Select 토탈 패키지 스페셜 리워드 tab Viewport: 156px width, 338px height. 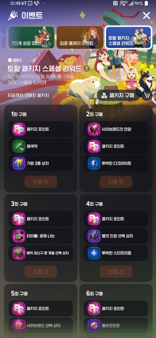tap(128, 37)
